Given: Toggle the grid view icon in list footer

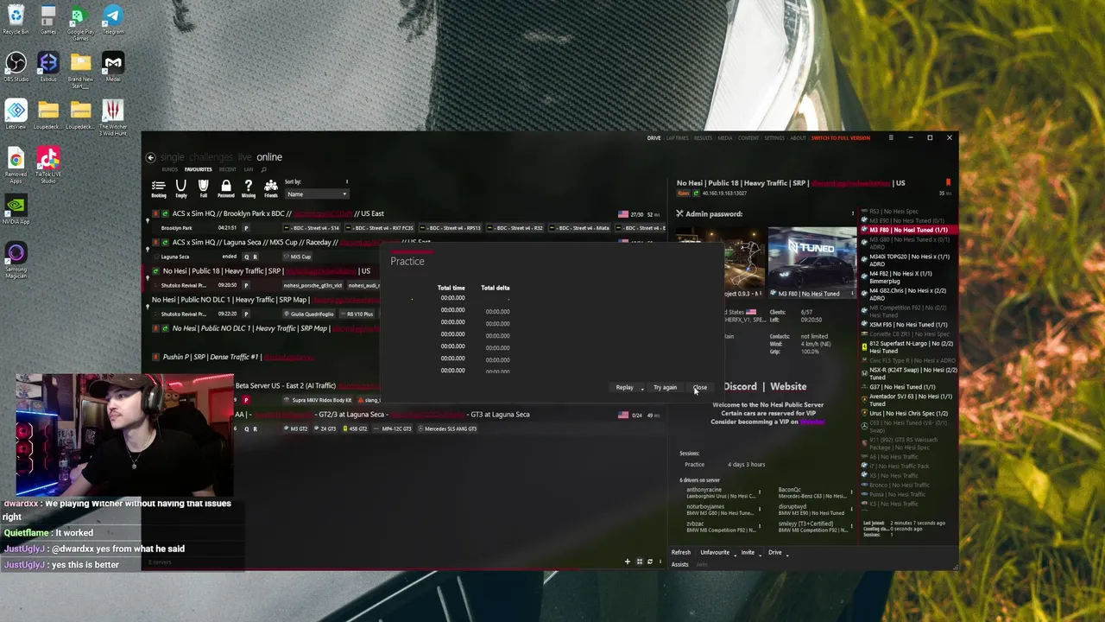Looking at the screenshot, I should coord(640,562).
